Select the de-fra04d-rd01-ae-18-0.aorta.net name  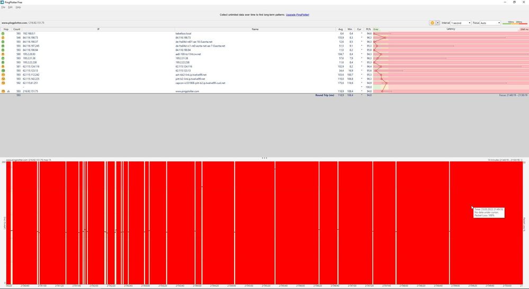(x=194, y=42)
